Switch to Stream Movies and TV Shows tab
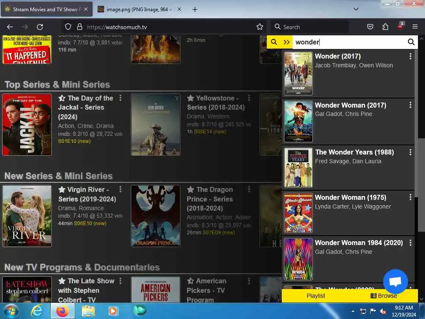The image size is (425, 319). coord(46,9)
